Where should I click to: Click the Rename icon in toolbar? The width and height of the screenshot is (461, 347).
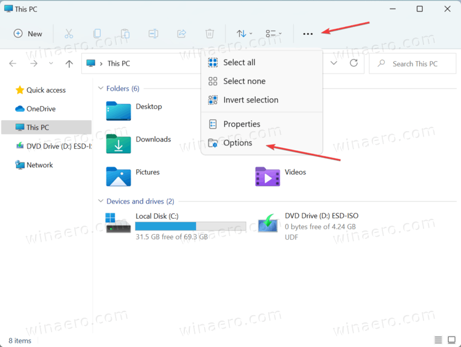pyautogui.click(x=153, y=34)
